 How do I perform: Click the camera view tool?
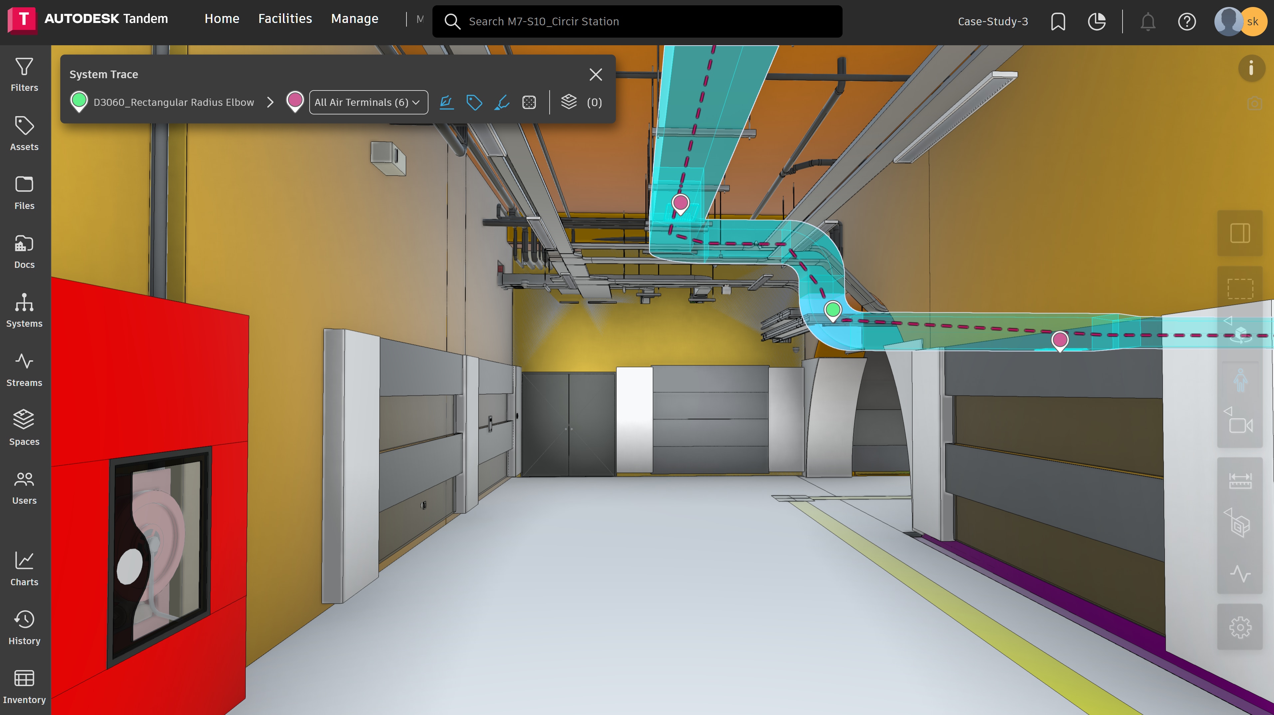(1240, 426)
